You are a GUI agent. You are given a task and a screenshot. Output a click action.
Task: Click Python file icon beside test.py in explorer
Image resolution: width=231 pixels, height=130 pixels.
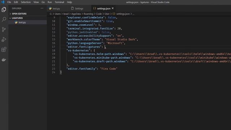pos(16,22)
